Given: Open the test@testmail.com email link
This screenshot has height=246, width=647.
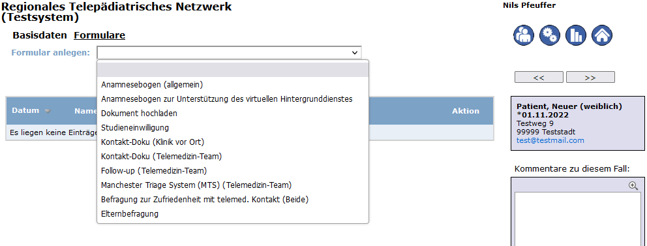Looking at the screenshot, I should pos(550,140).
